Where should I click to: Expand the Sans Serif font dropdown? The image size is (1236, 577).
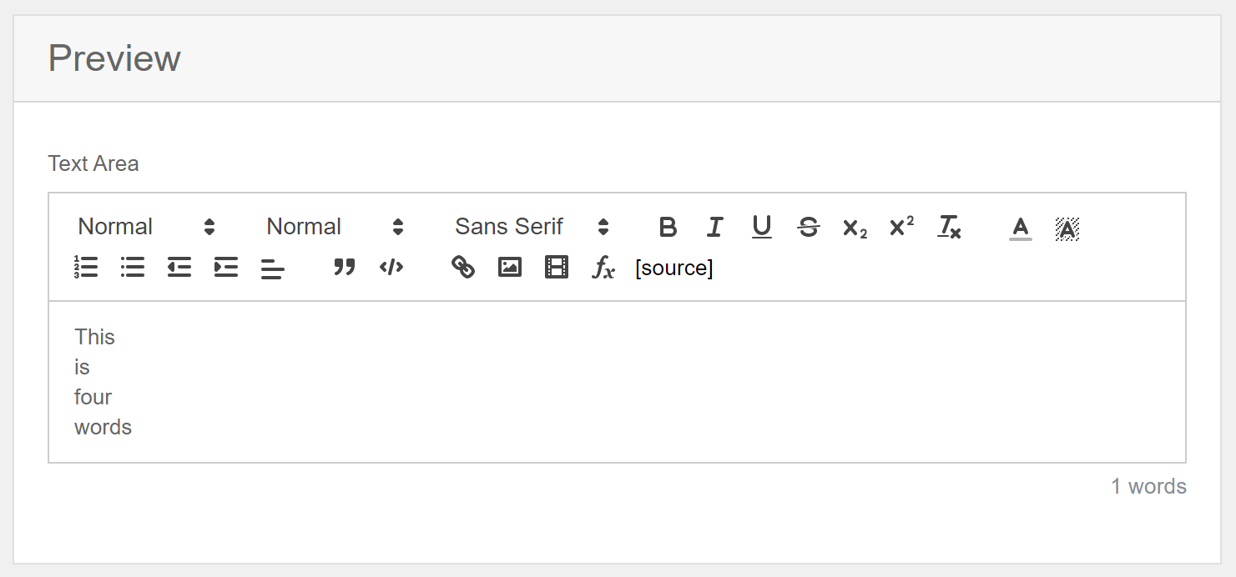coord(532,227)
